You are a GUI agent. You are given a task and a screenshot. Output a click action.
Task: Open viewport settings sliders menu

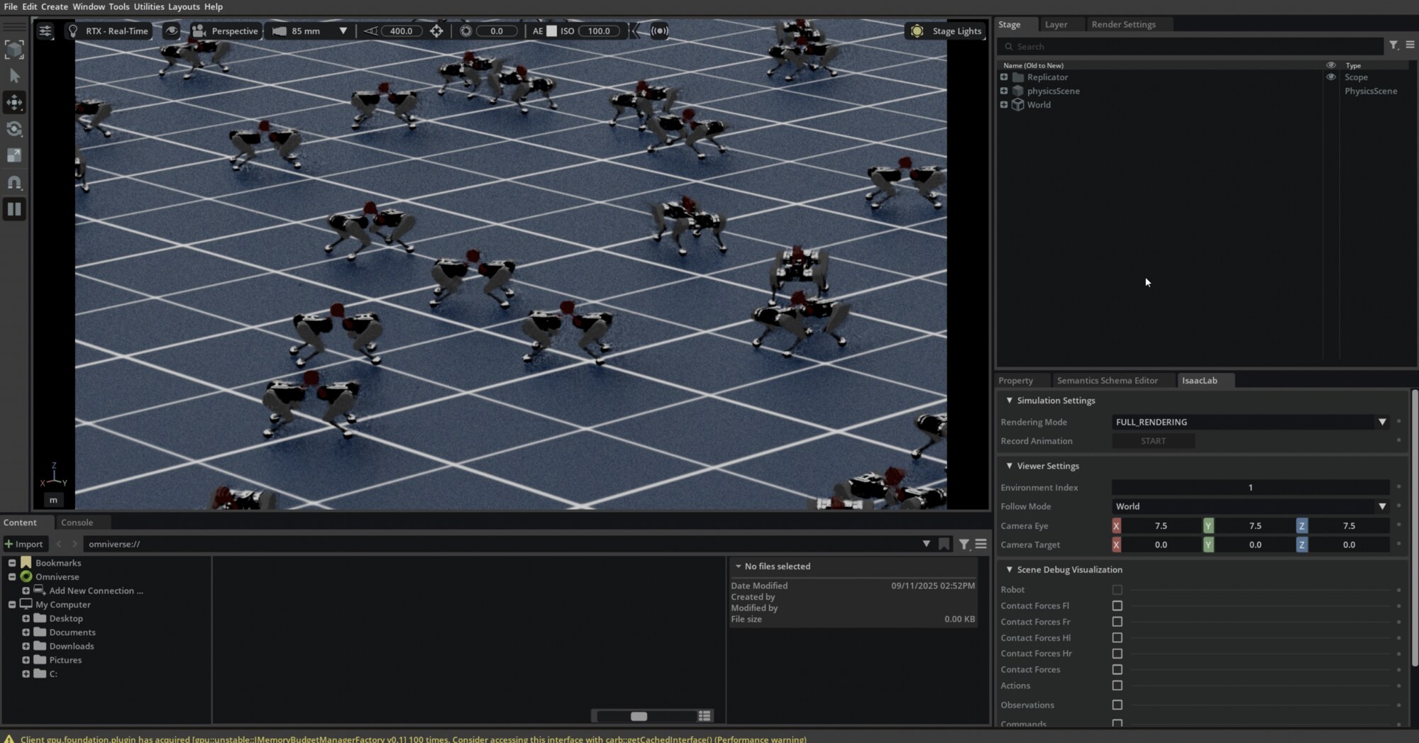click(45, 31)
